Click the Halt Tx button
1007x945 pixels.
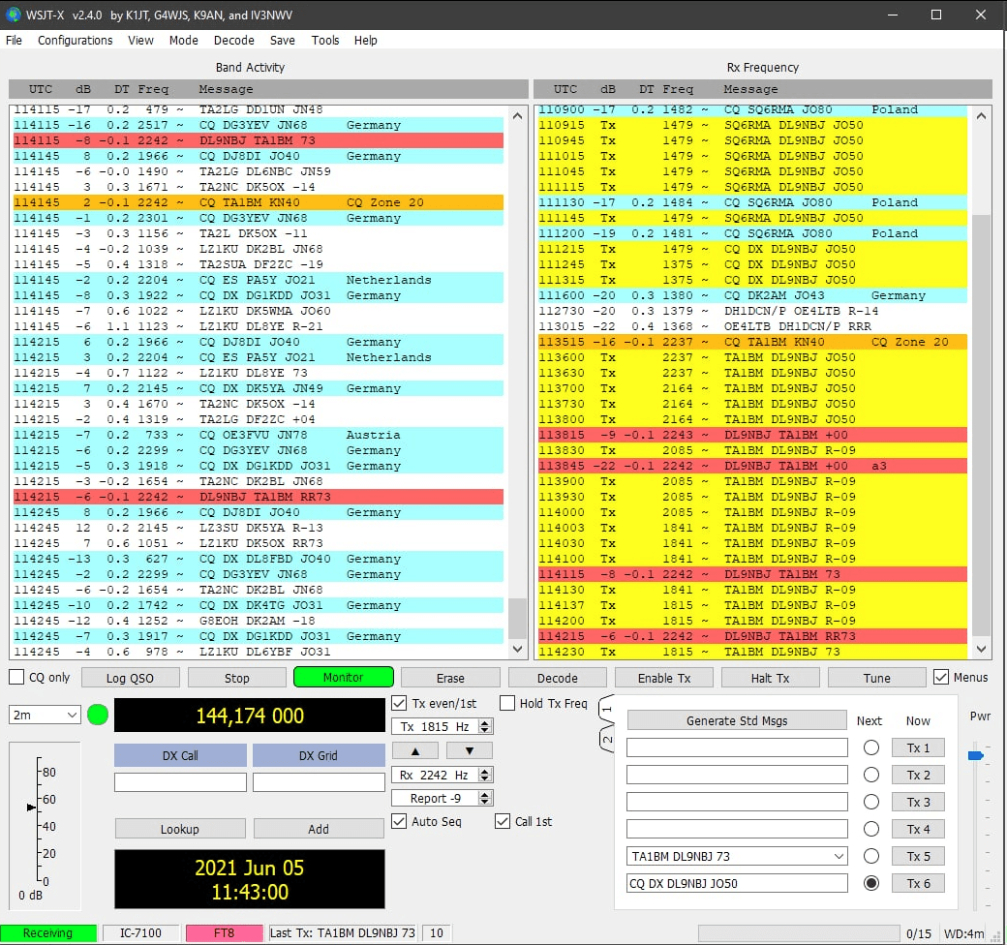(770, 678)
